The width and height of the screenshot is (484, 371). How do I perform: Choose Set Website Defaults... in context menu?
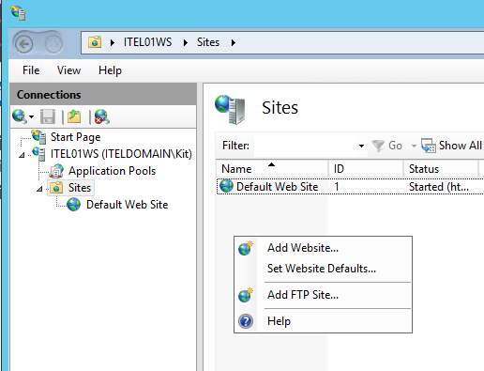323,269
